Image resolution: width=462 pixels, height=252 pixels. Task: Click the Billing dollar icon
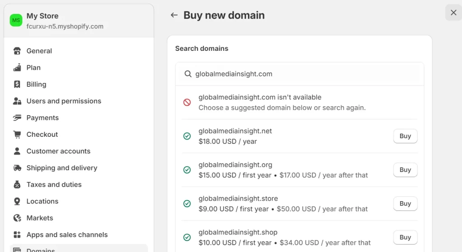click(17, 84)
